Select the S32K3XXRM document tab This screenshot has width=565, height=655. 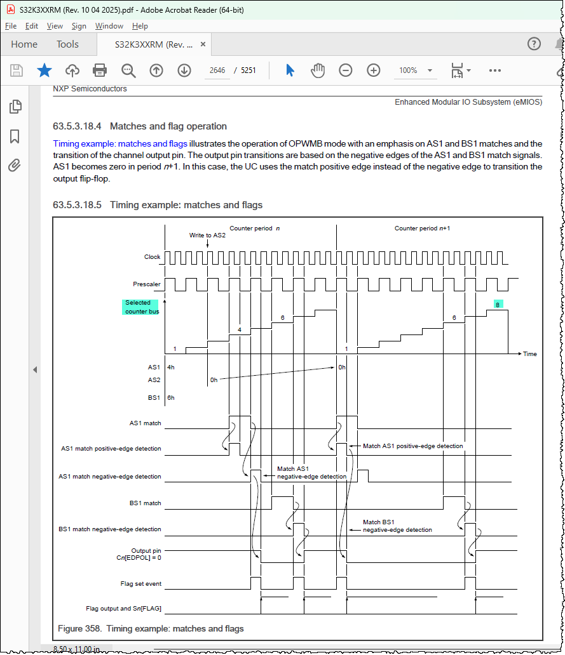click(x=154, y=44)
